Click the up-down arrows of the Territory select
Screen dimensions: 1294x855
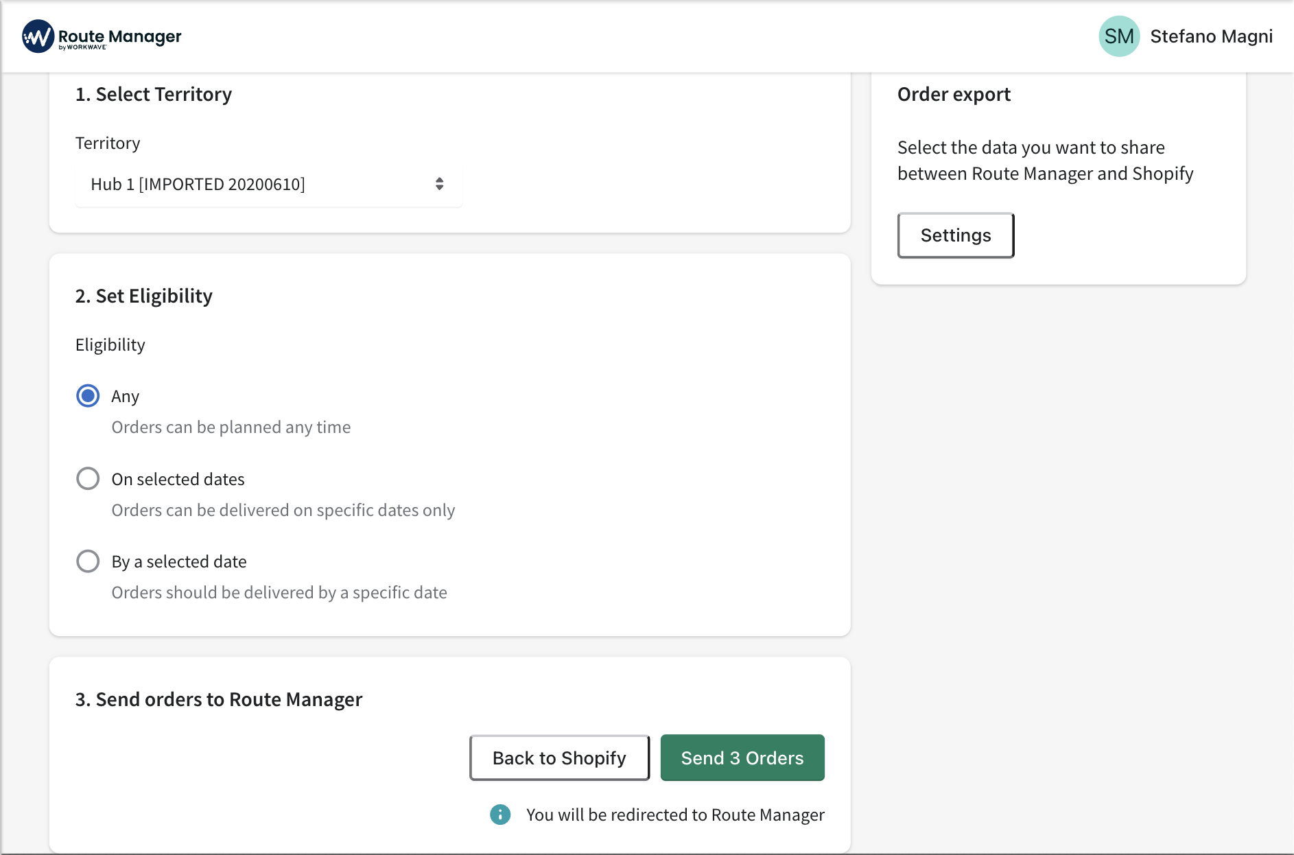coord(439,184)
